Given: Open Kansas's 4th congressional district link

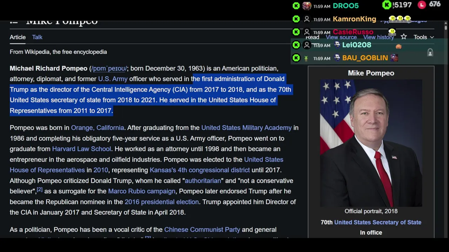Looking at the screenshot, I should coord(200,170).
